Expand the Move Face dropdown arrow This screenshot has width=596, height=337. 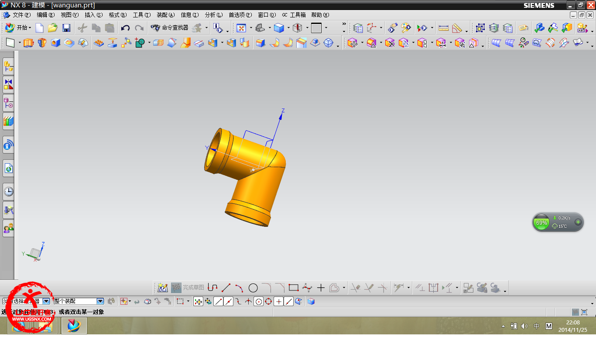pyautogui.click(x=362, y=43)
